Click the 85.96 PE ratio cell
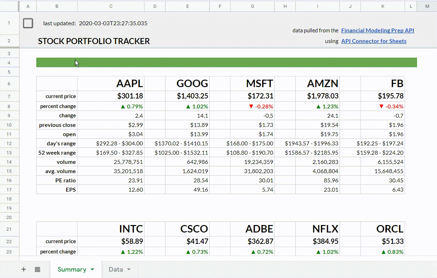437x278 pixels. point(317,180)
